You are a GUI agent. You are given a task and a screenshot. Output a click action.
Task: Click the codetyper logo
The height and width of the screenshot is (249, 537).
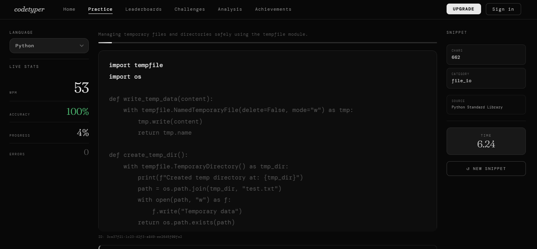[x=29, y=9]
